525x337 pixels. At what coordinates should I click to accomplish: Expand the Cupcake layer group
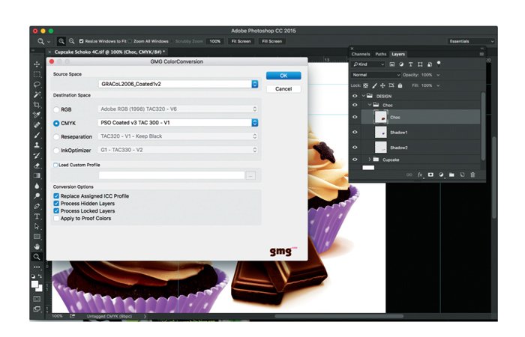369,160
